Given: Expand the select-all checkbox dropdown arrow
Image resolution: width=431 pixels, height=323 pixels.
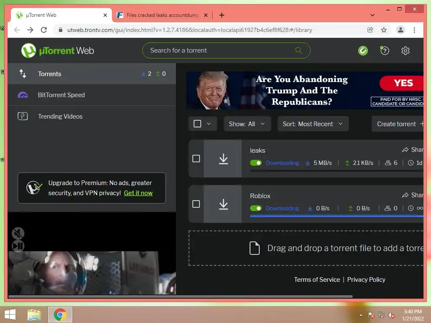Looking at the screenshot, I should point(209,124).
